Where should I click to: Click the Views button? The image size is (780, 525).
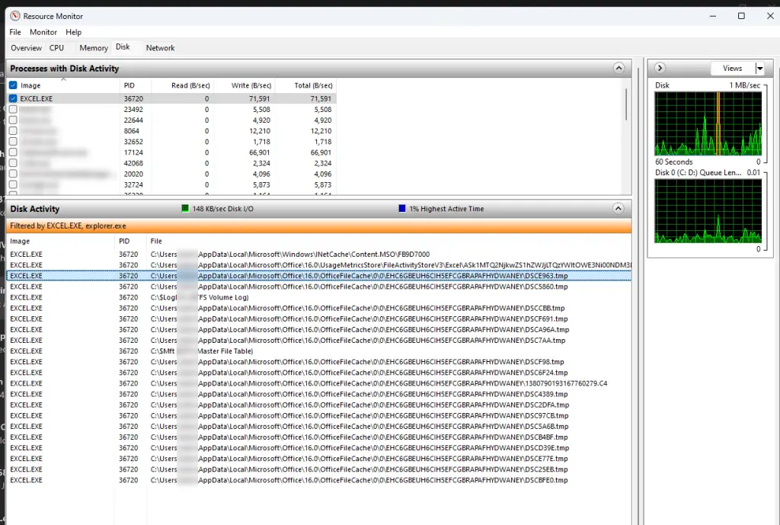coord(731,68)
